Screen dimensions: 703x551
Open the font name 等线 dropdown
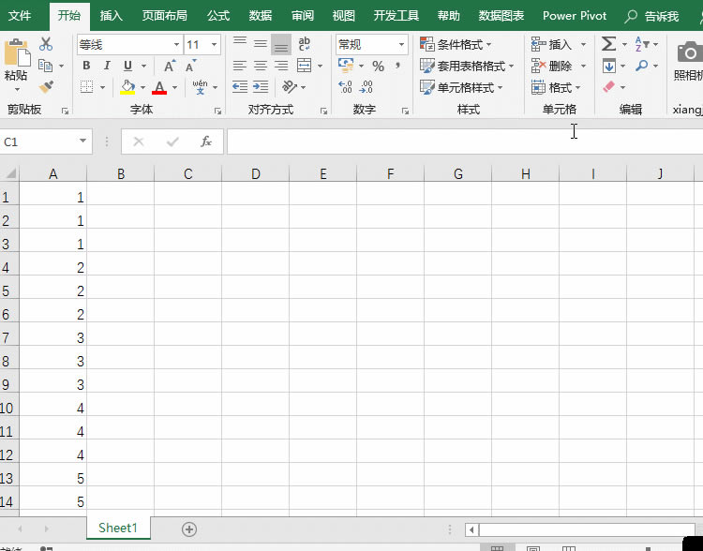coord(176,45)
